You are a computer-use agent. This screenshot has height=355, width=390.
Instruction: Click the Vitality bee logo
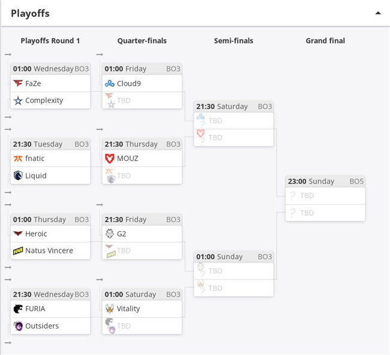(x=109, y=309)
